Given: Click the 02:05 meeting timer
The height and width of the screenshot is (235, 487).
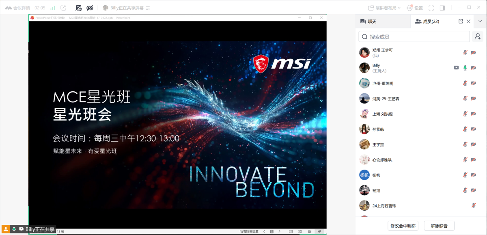Looking at the screenshot, I should pyautogui.click(x=40, y=8).
